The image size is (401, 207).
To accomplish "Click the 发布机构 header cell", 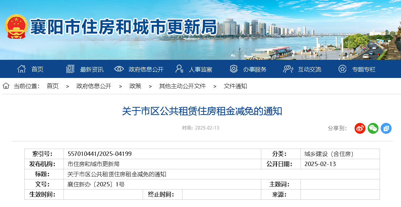I will tap(44, 164).
